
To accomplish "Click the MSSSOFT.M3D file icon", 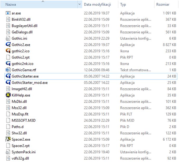I will 8,120.
